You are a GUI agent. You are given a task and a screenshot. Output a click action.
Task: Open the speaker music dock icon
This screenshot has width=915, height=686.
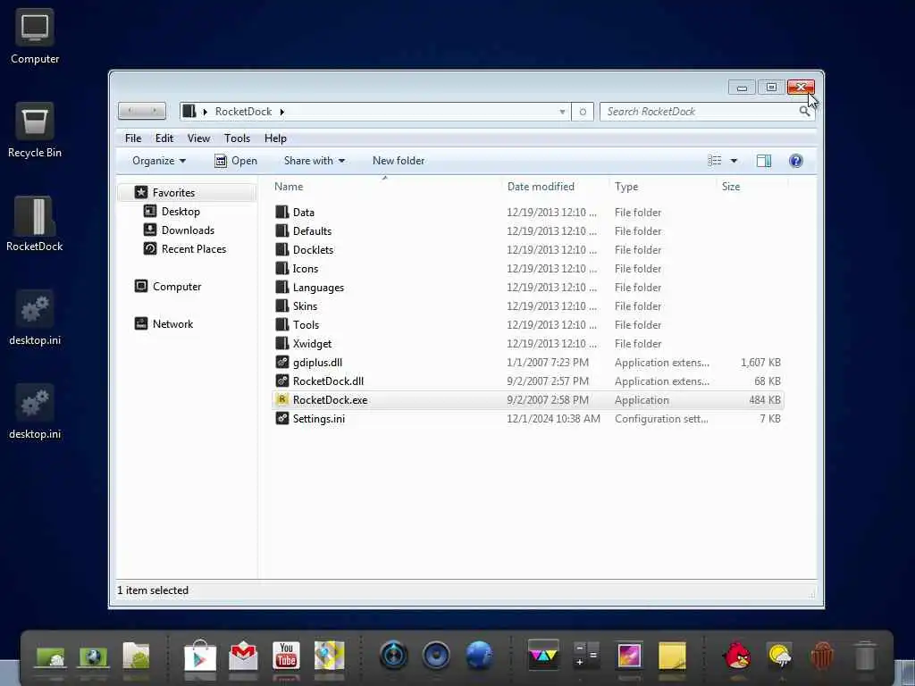436,655
